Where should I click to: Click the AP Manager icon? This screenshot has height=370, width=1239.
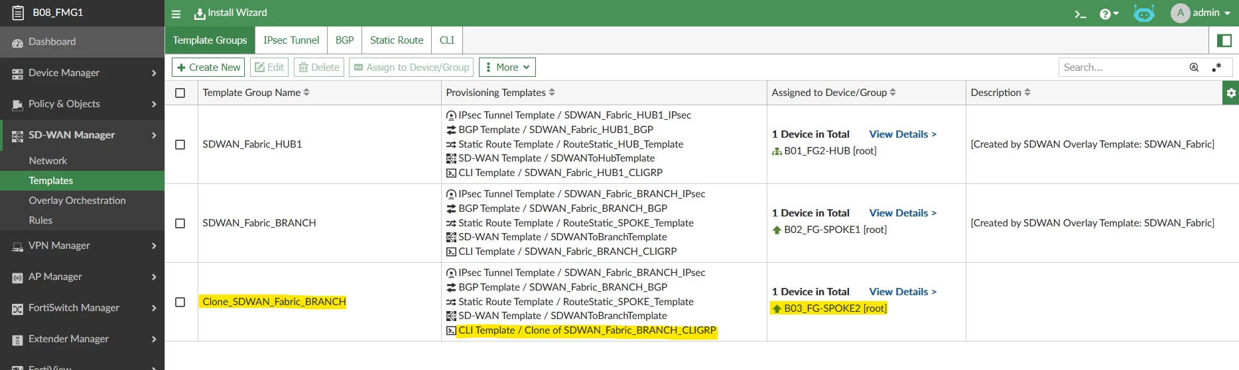click(17, 277)
